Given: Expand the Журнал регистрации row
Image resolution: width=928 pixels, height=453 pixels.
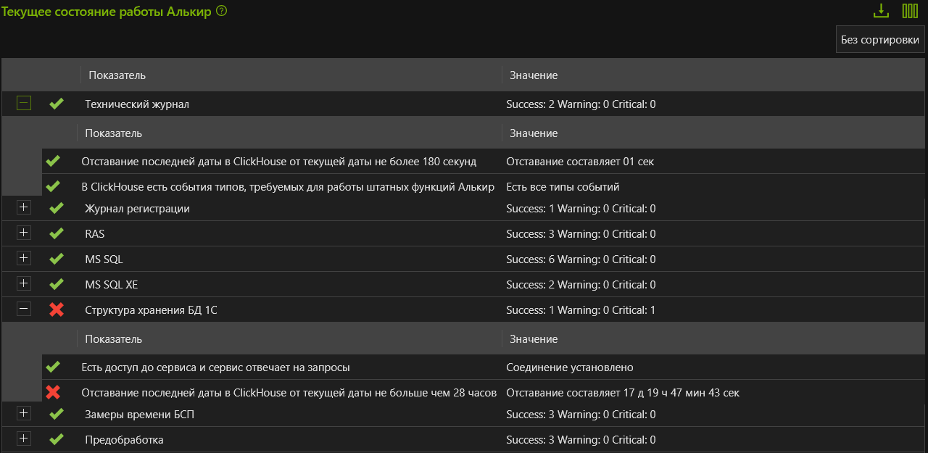Looking at the screenshot, I should click(x=24, y=207).
